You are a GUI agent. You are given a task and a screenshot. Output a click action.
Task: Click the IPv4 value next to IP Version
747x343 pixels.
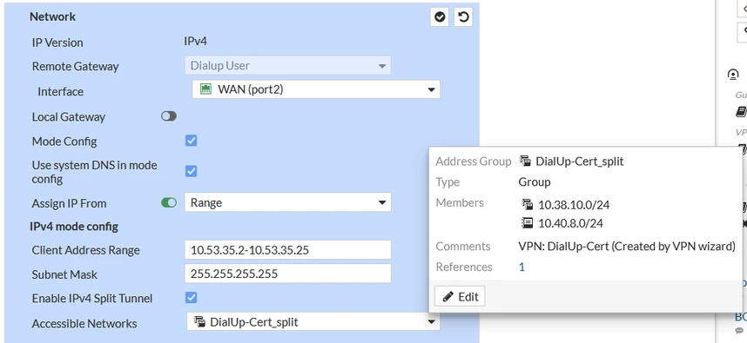tap(195, 41)
